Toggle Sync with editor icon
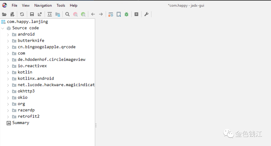 50,14
